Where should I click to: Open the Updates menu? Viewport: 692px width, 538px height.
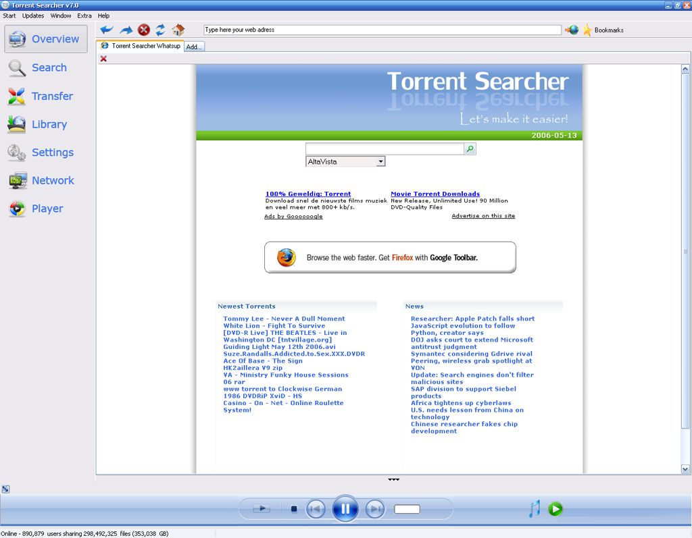click(33, 16)
